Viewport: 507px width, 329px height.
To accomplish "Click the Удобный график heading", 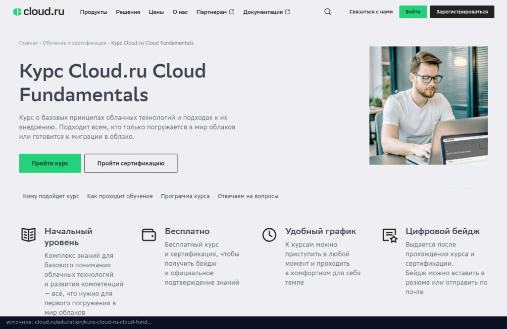I will pyautogui.click(x=320, y=231).
